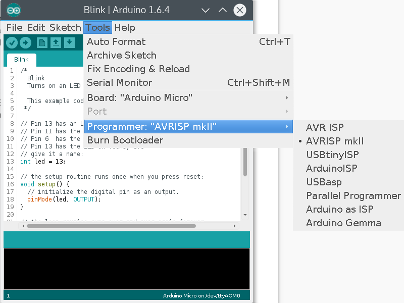
Task: Select Fix Encoding & Reload
Action: [x=188, y=69]
